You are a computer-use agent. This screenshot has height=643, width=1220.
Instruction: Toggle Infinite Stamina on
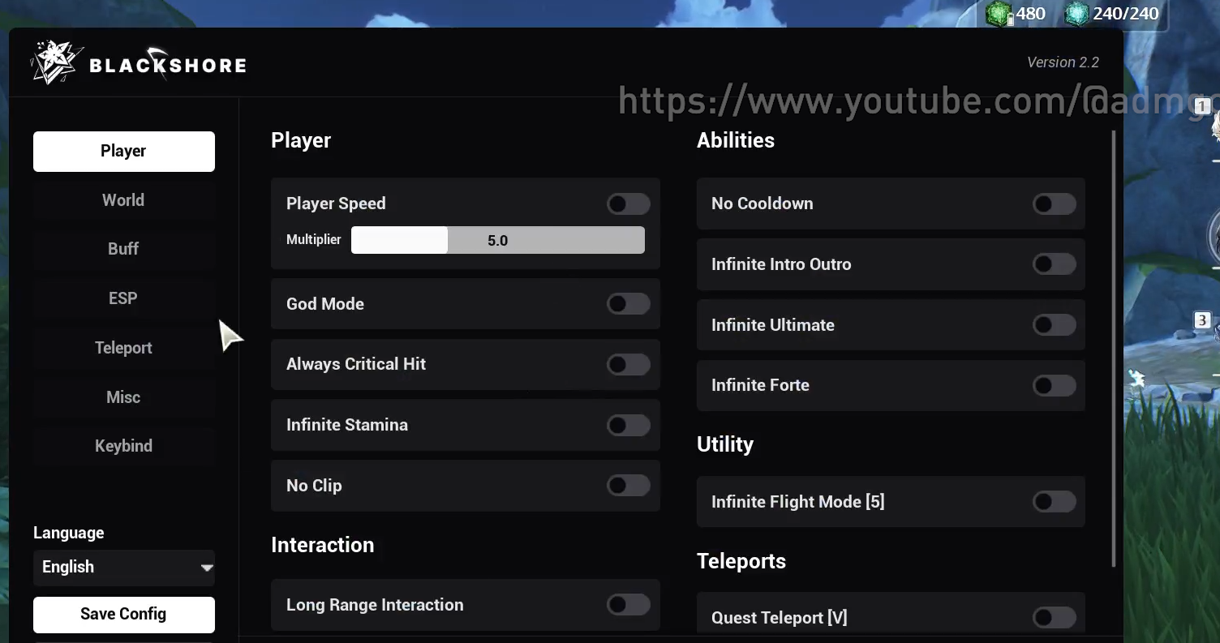(628, 425)
